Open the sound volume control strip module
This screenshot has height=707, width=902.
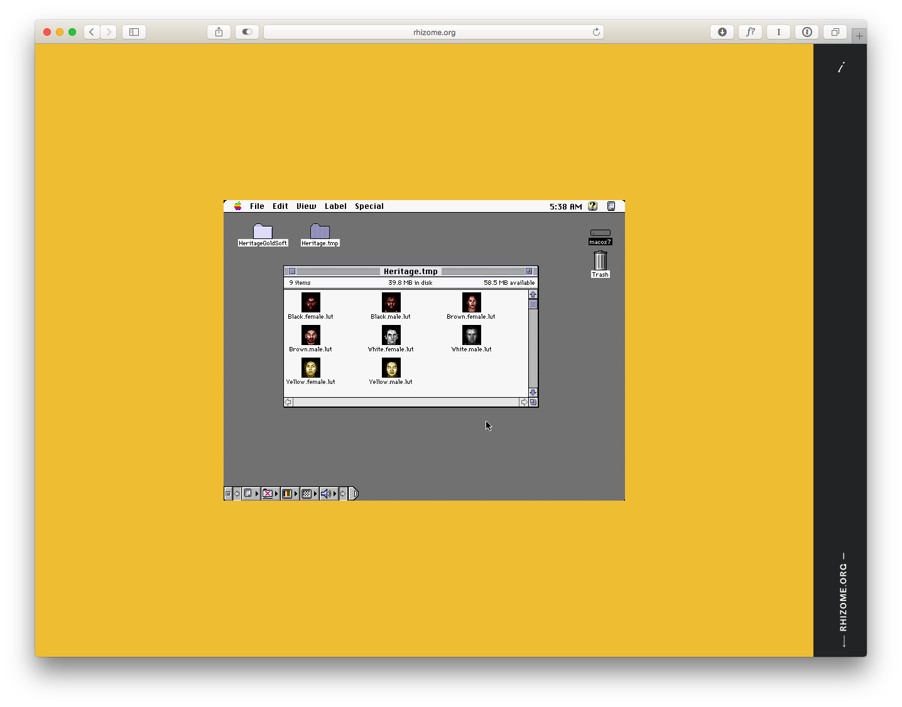325,494
